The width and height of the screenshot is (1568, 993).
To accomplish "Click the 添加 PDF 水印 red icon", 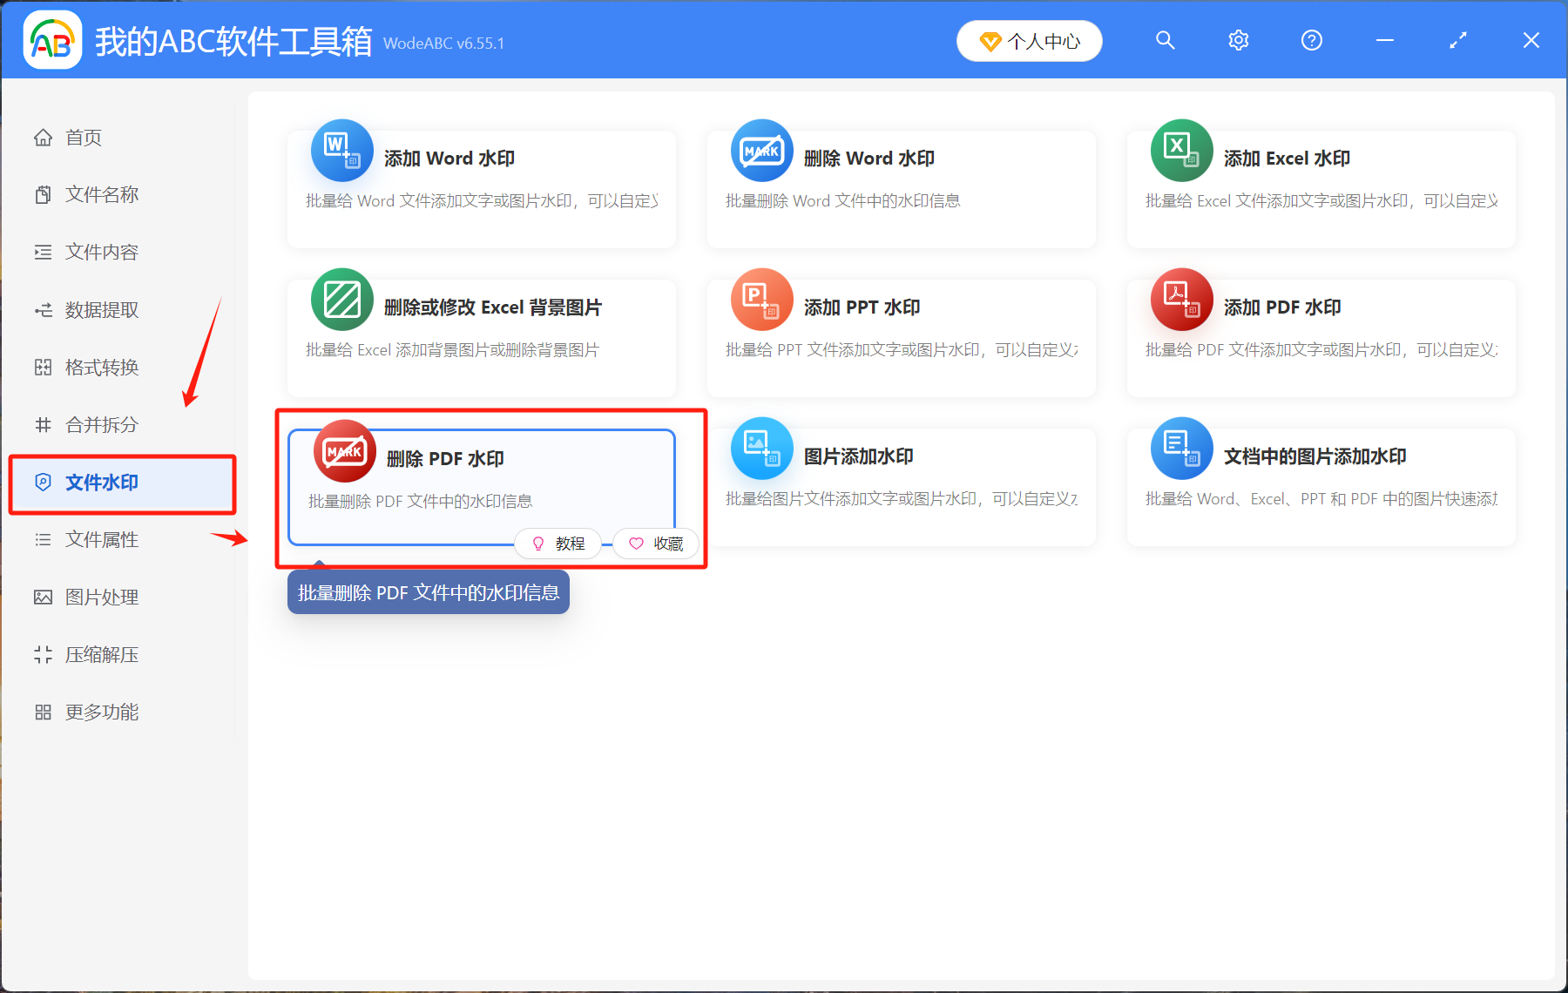I will (1182, 300).
